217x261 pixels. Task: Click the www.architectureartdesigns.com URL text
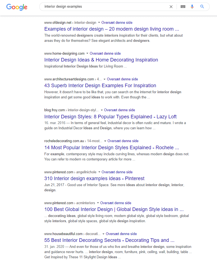click(x=69, y=79)
